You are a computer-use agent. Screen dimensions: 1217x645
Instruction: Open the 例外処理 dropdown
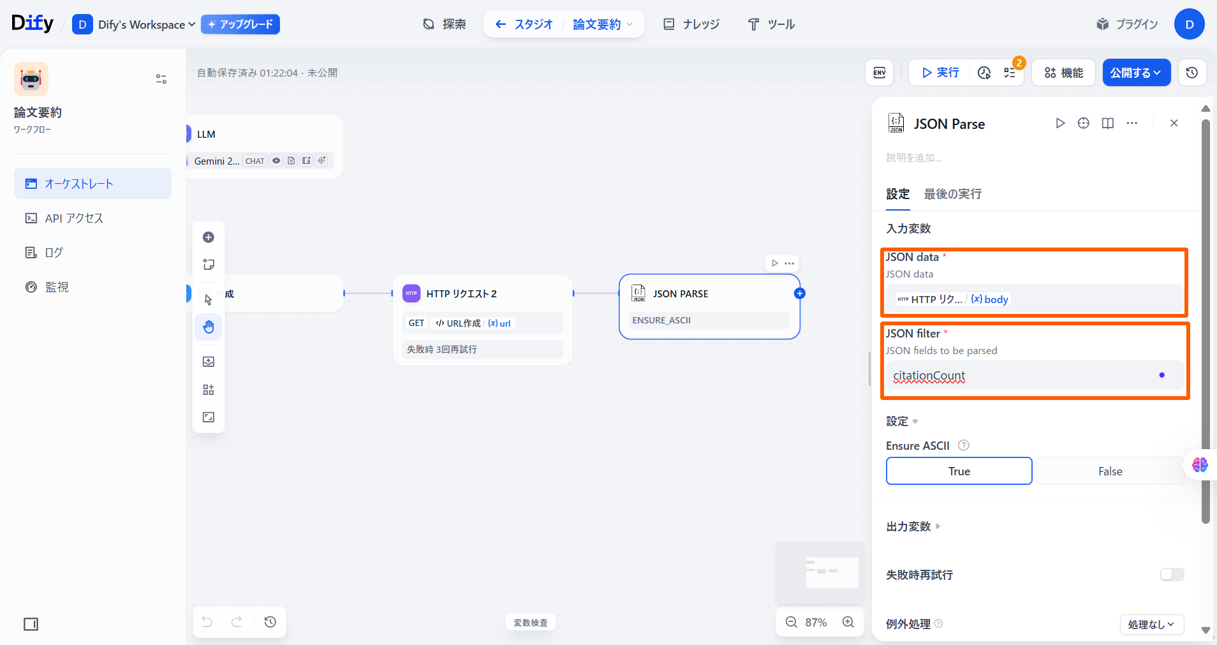click(1151, 625)
